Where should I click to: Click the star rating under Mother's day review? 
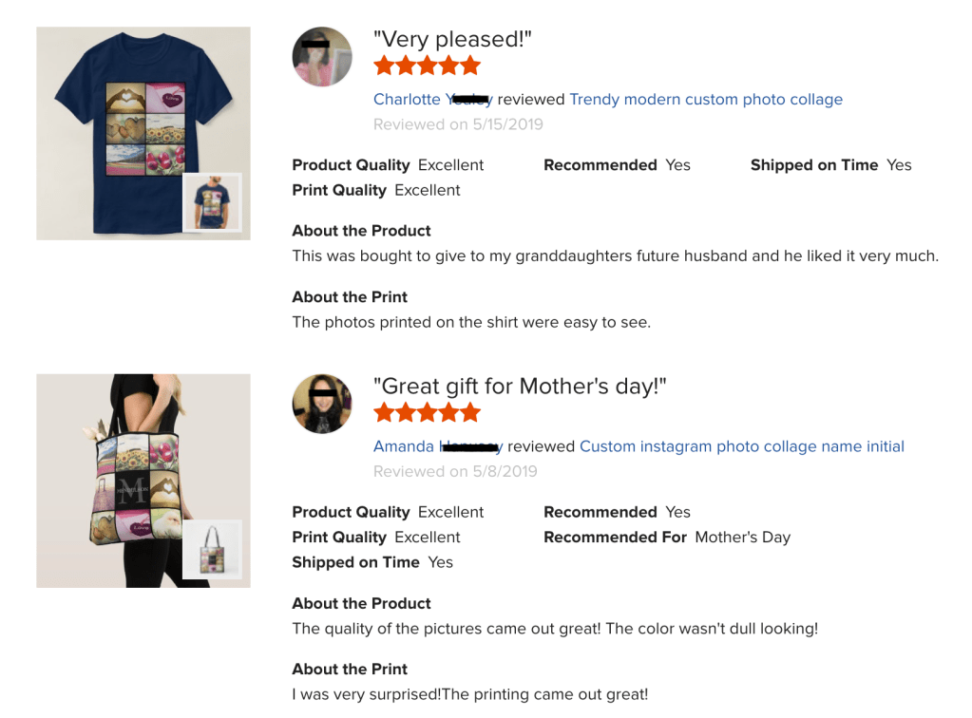pos(427,413)
